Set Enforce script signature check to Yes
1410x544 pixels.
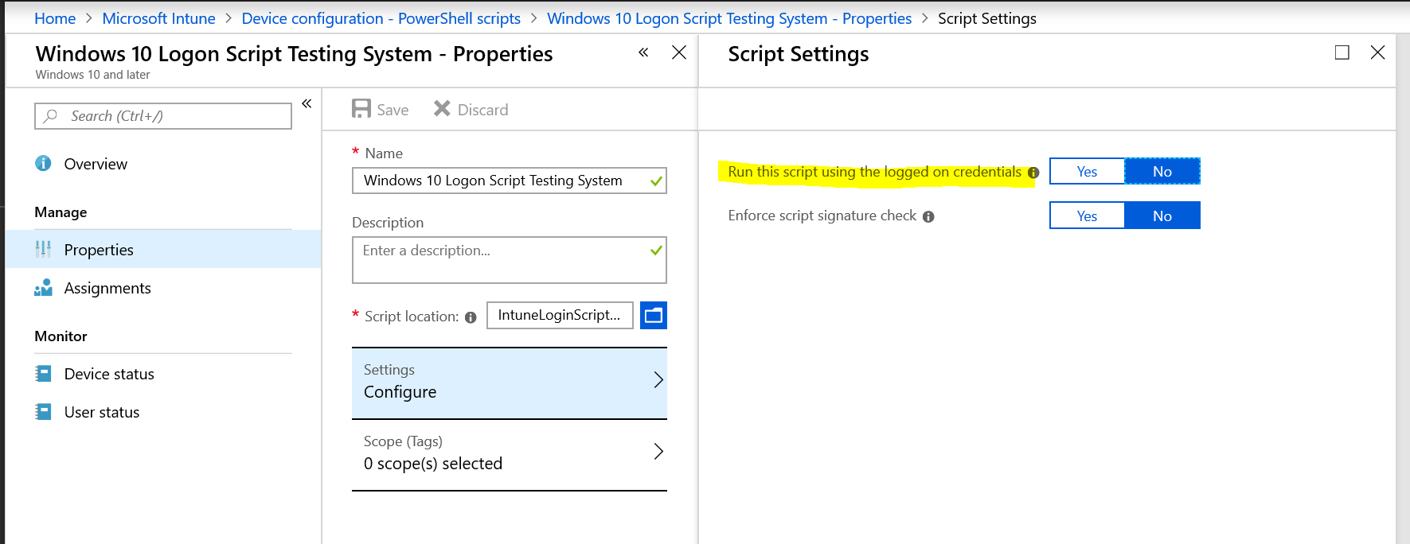pos(1087,216)
